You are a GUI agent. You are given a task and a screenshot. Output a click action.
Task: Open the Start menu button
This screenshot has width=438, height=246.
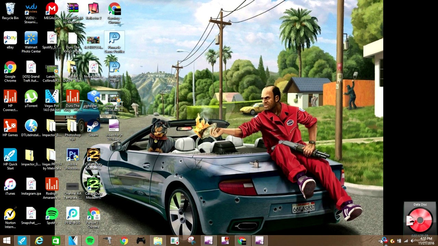coord(7,241)
